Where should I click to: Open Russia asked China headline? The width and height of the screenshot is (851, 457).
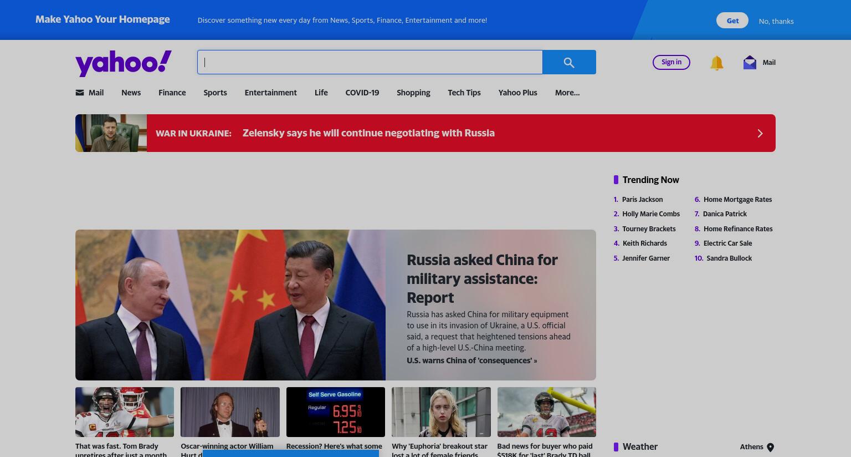pyautogui.click(x=482, y=278)
